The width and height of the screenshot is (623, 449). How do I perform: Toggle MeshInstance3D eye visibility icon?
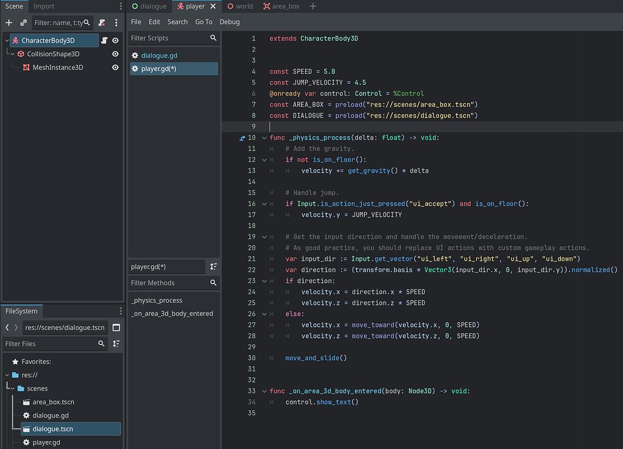115,68
